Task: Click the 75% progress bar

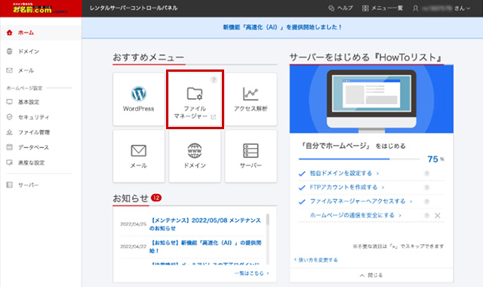Action: [x=359, y=159]
